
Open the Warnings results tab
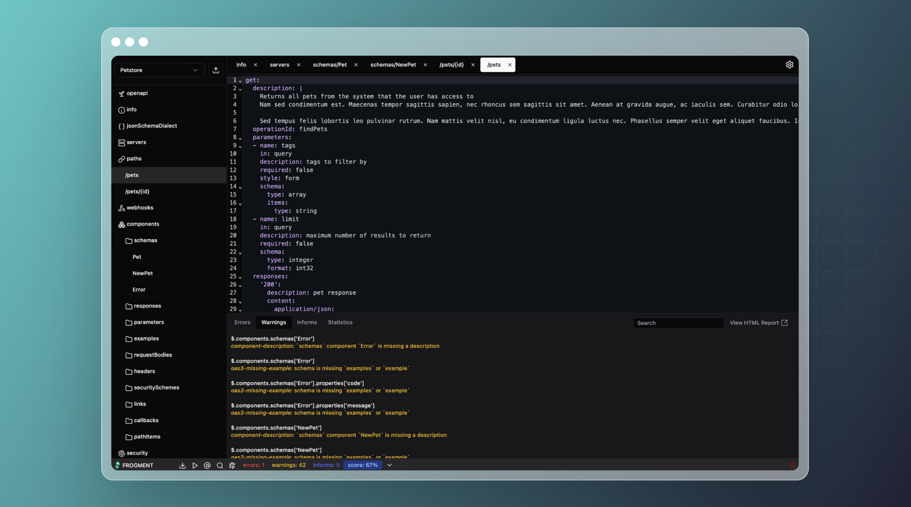coord(273,322)
